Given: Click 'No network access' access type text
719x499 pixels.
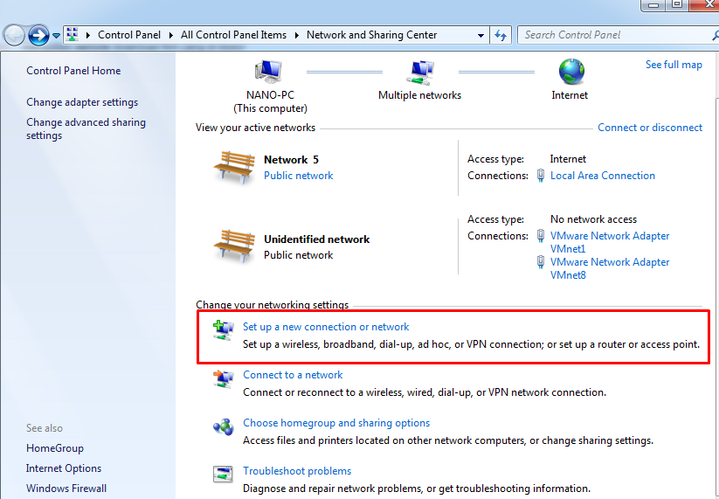Looking at the screenshot, I should pyautogui.click(x=593, y=219).
